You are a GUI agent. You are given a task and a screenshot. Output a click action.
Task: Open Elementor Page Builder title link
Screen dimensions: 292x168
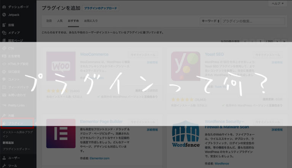point(101,122)
